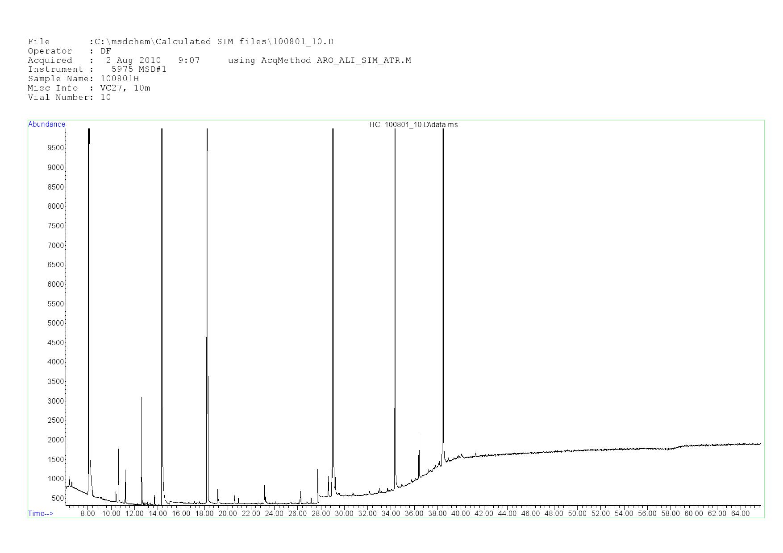
Task: Click the tall peak line near 18.2 minutes
Action: [207, 268]
